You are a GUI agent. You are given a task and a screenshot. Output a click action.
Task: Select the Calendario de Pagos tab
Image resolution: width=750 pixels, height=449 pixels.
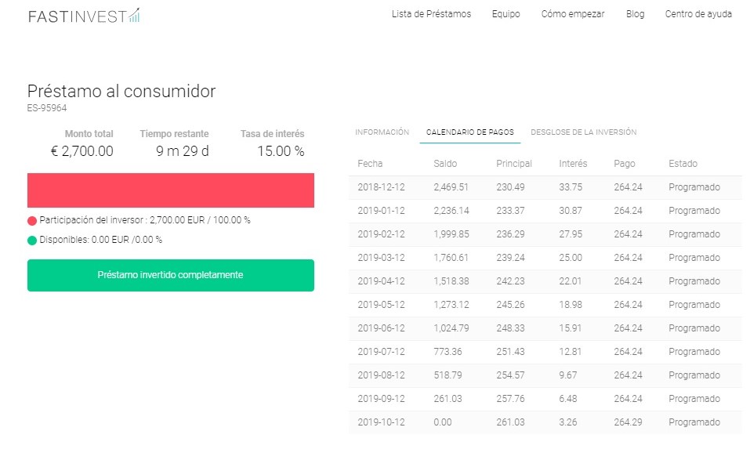coord(469,132)
